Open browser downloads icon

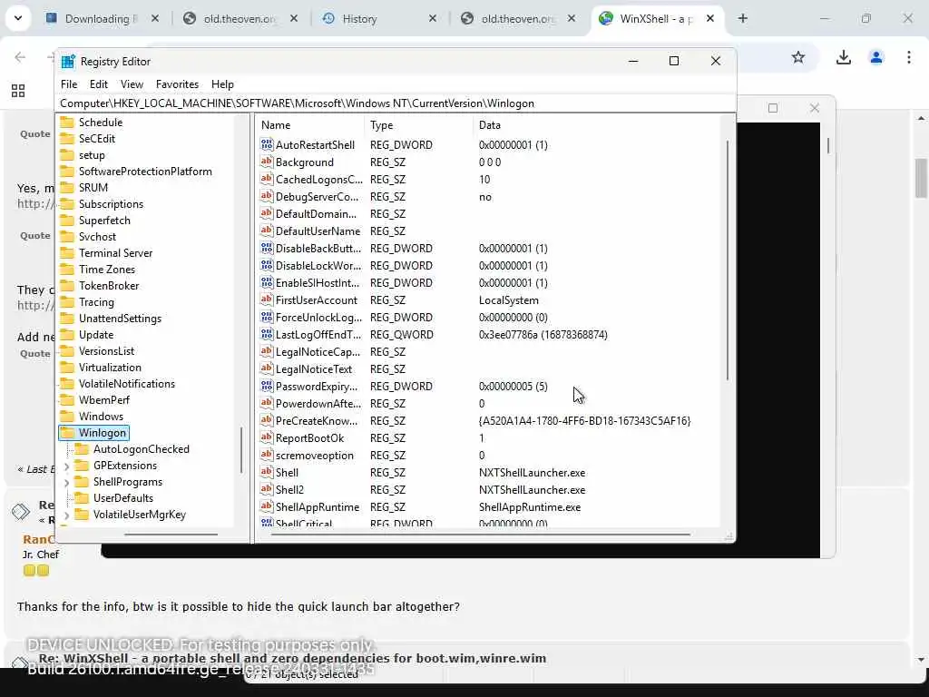[x=843, y=57]
